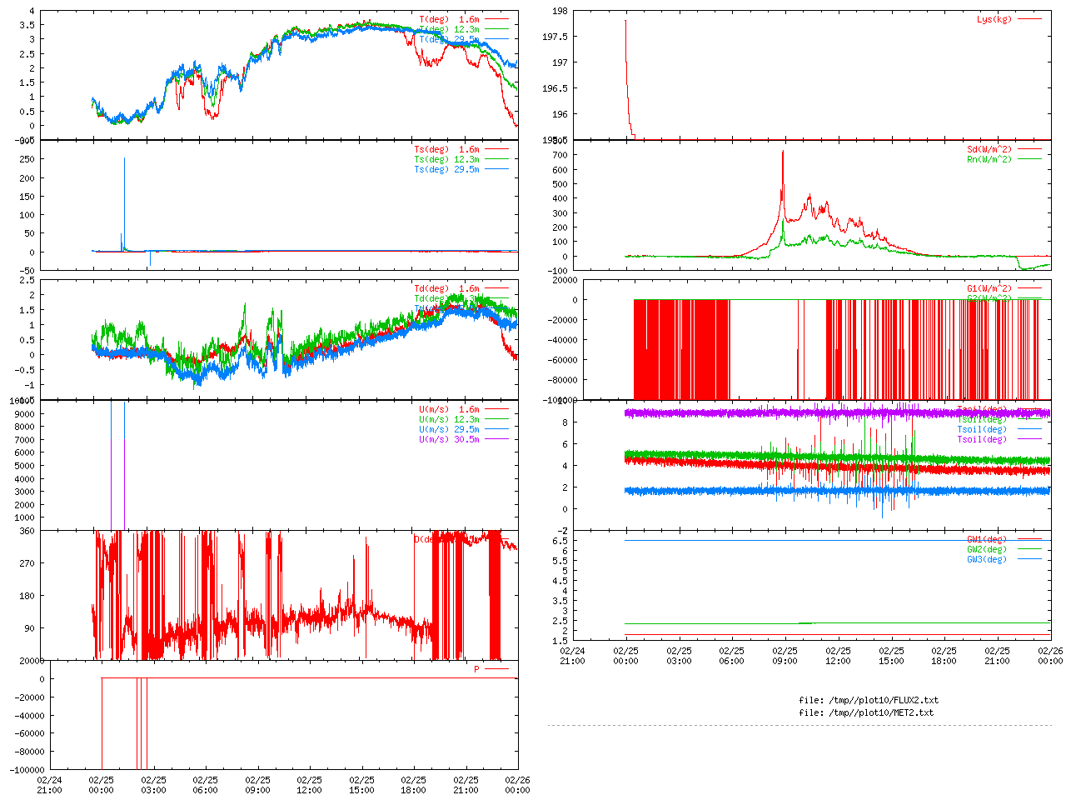Screen dimensions: 1066x800
Task: Click the green line sample beside Rn(W/m^2)
Action: pyautogui.click(x=1029, y=159)
